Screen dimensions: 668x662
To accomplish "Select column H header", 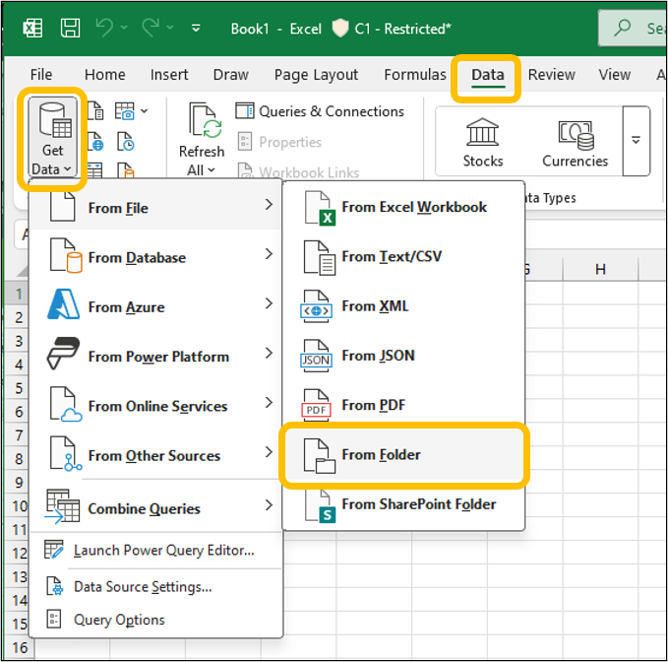I will pos(599,270).
